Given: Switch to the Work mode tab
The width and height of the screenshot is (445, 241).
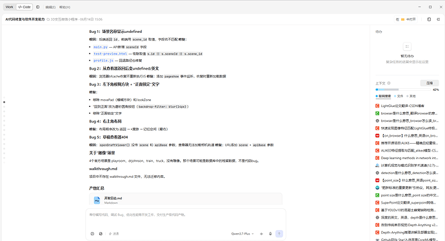Looking at the screenshot, I should (x=10, y=7).
